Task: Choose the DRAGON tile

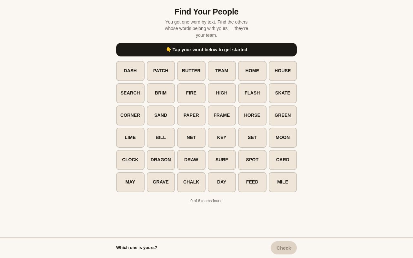Action: point(161,160)
